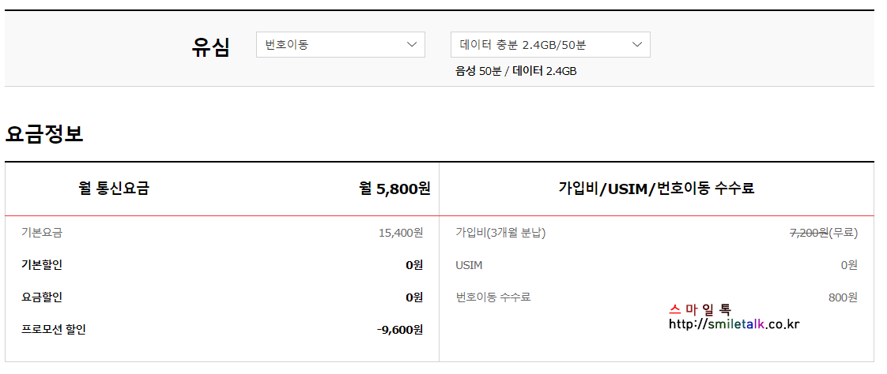
Task: Click the 프로모션 할인 row label
Action: [x=53, y=329]
